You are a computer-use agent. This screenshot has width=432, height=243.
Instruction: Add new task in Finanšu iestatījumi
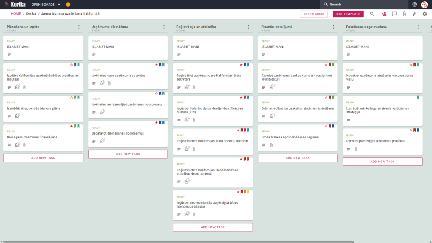point(298,158)
